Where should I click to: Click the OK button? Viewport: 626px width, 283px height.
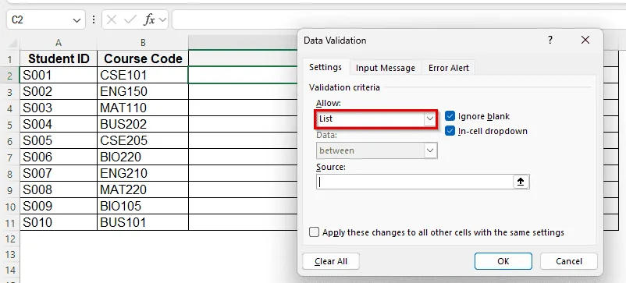(x=503, y=261)
